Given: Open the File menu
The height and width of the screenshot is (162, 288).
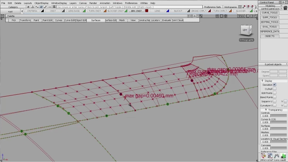Looking at the screenshot, I should point(3,3).
